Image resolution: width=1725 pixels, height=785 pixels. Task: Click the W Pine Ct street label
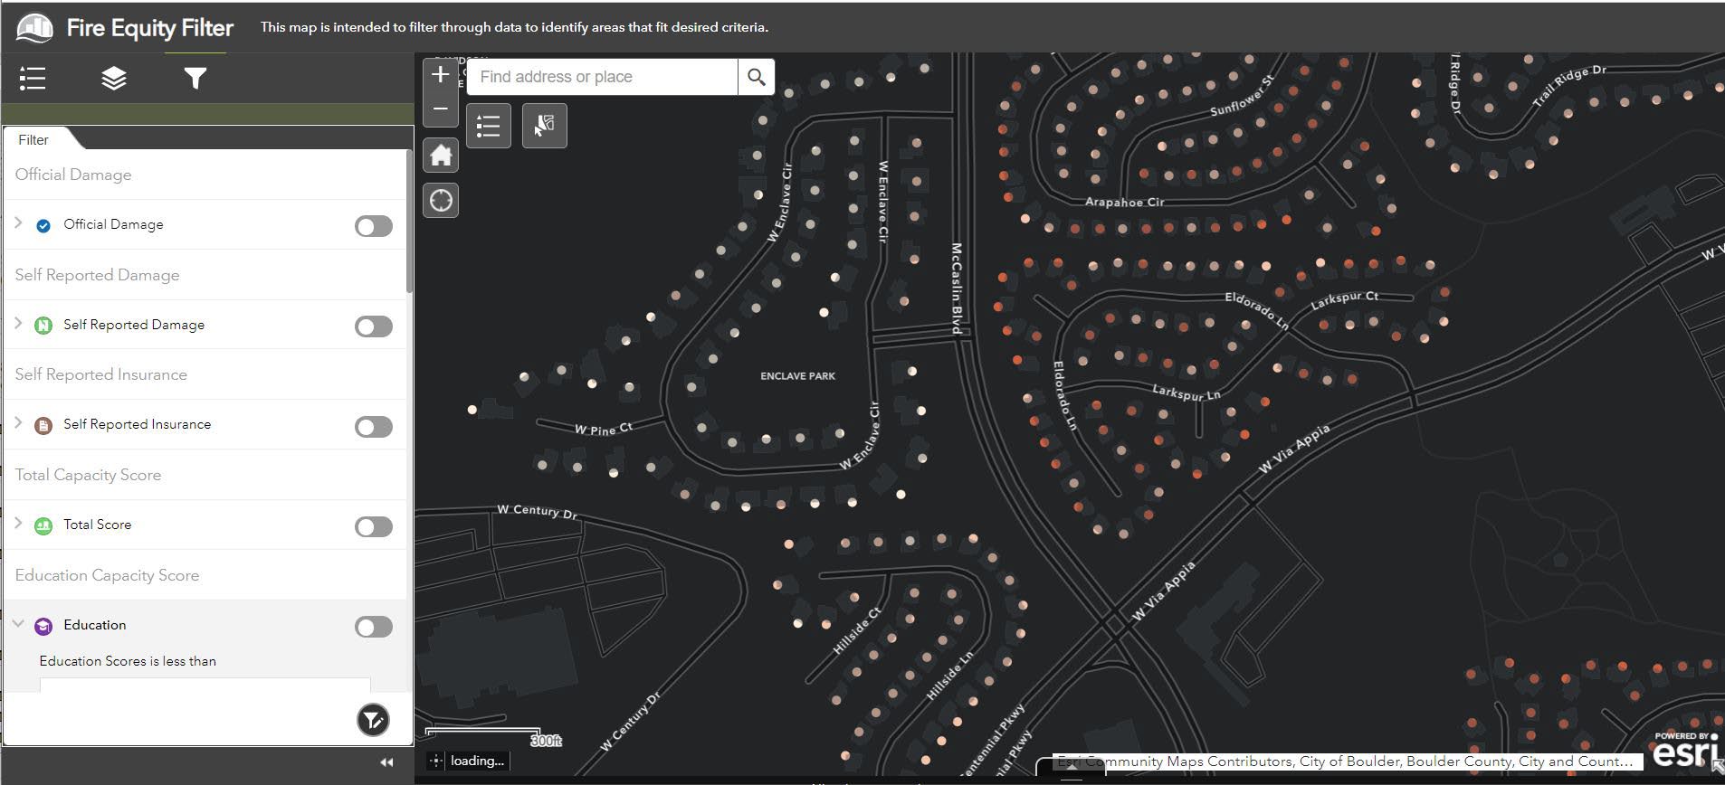click(x=604, y=429)
